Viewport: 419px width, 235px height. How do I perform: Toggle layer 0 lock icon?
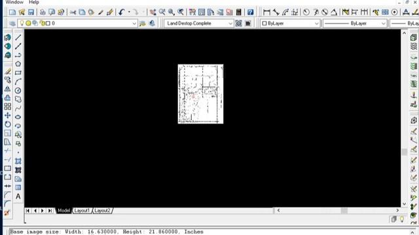pos(42,23)
